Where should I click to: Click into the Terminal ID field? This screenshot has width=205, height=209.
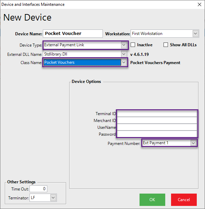157,113
